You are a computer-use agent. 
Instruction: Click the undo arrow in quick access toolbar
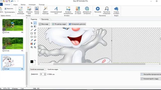pos(12,1)
